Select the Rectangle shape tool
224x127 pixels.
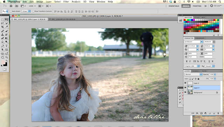(7, 50)
